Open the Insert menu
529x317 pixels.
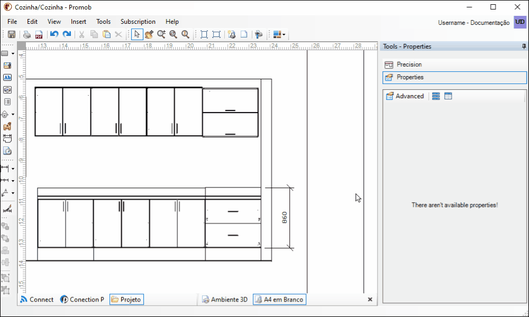pos(78,22)
